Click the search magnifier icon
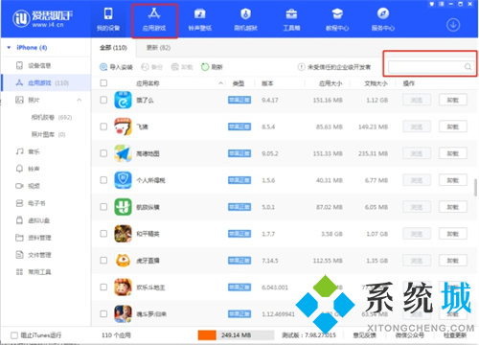The image size is (479, 345). pyautogui.click(x=468, y=67)
